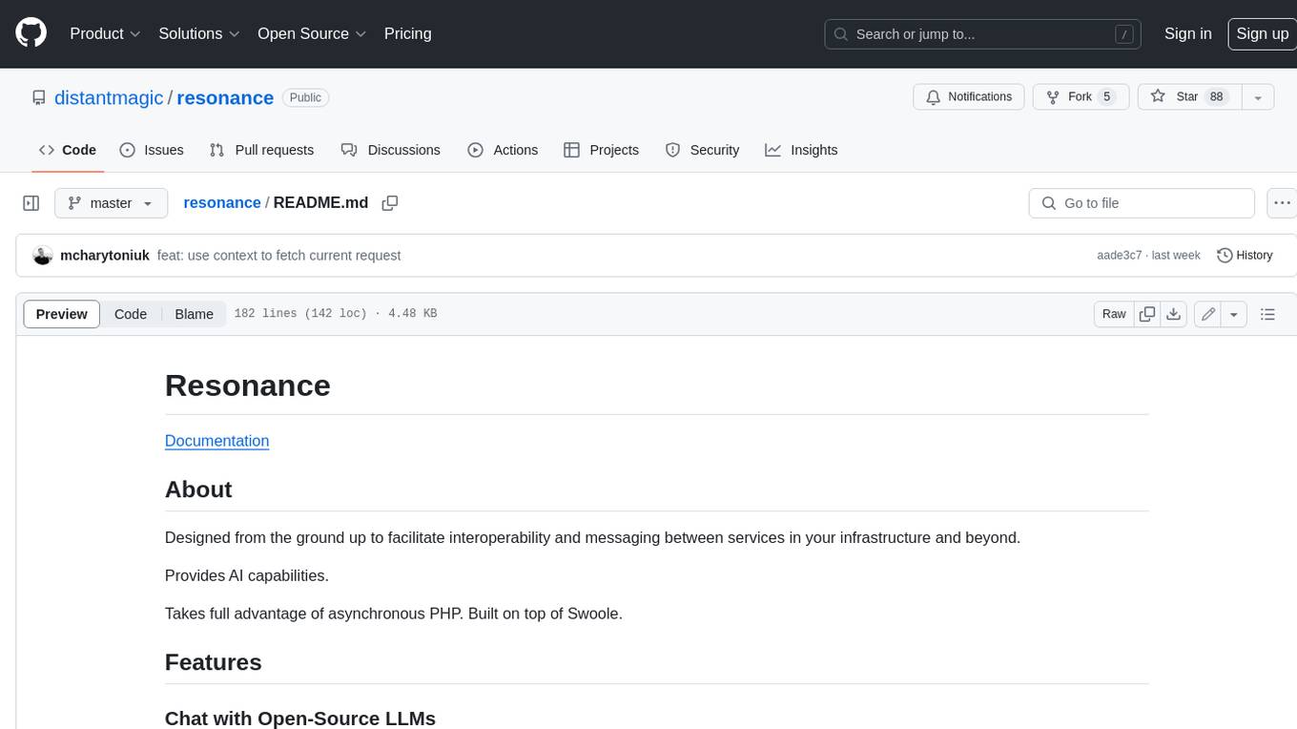The height and width of the screenshot is (729, 1297).
Task: Select the Code view
Action: click(131, 314)
